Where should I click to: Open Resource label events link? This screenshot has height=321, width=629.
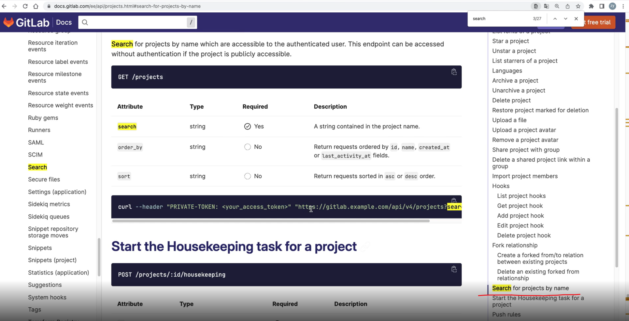[58, 62]
